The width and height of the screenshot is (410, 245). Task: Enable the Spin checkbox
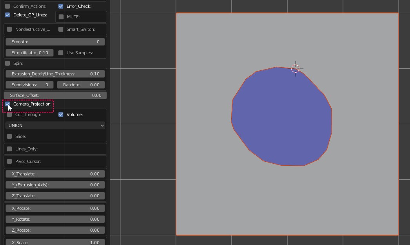(7, 63)
